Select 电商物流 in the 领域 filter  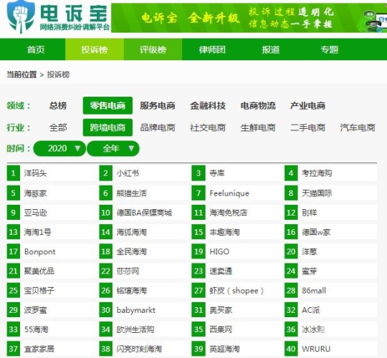258,105
